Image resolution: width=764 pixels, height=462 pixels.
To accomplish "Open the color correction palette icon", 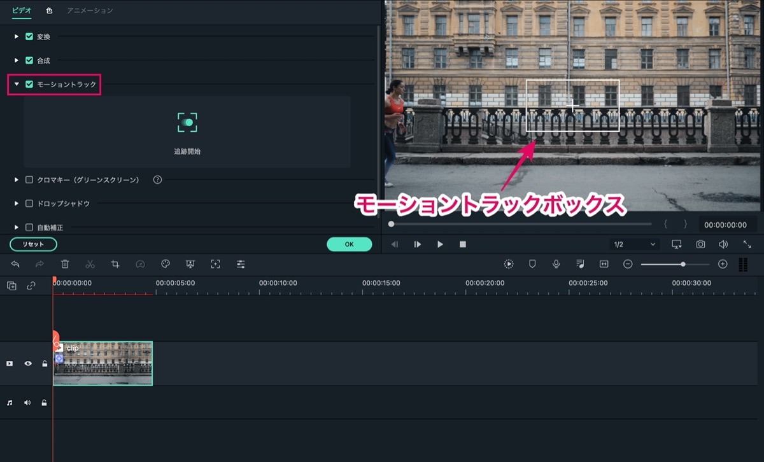I will click(x=166, y=264).
